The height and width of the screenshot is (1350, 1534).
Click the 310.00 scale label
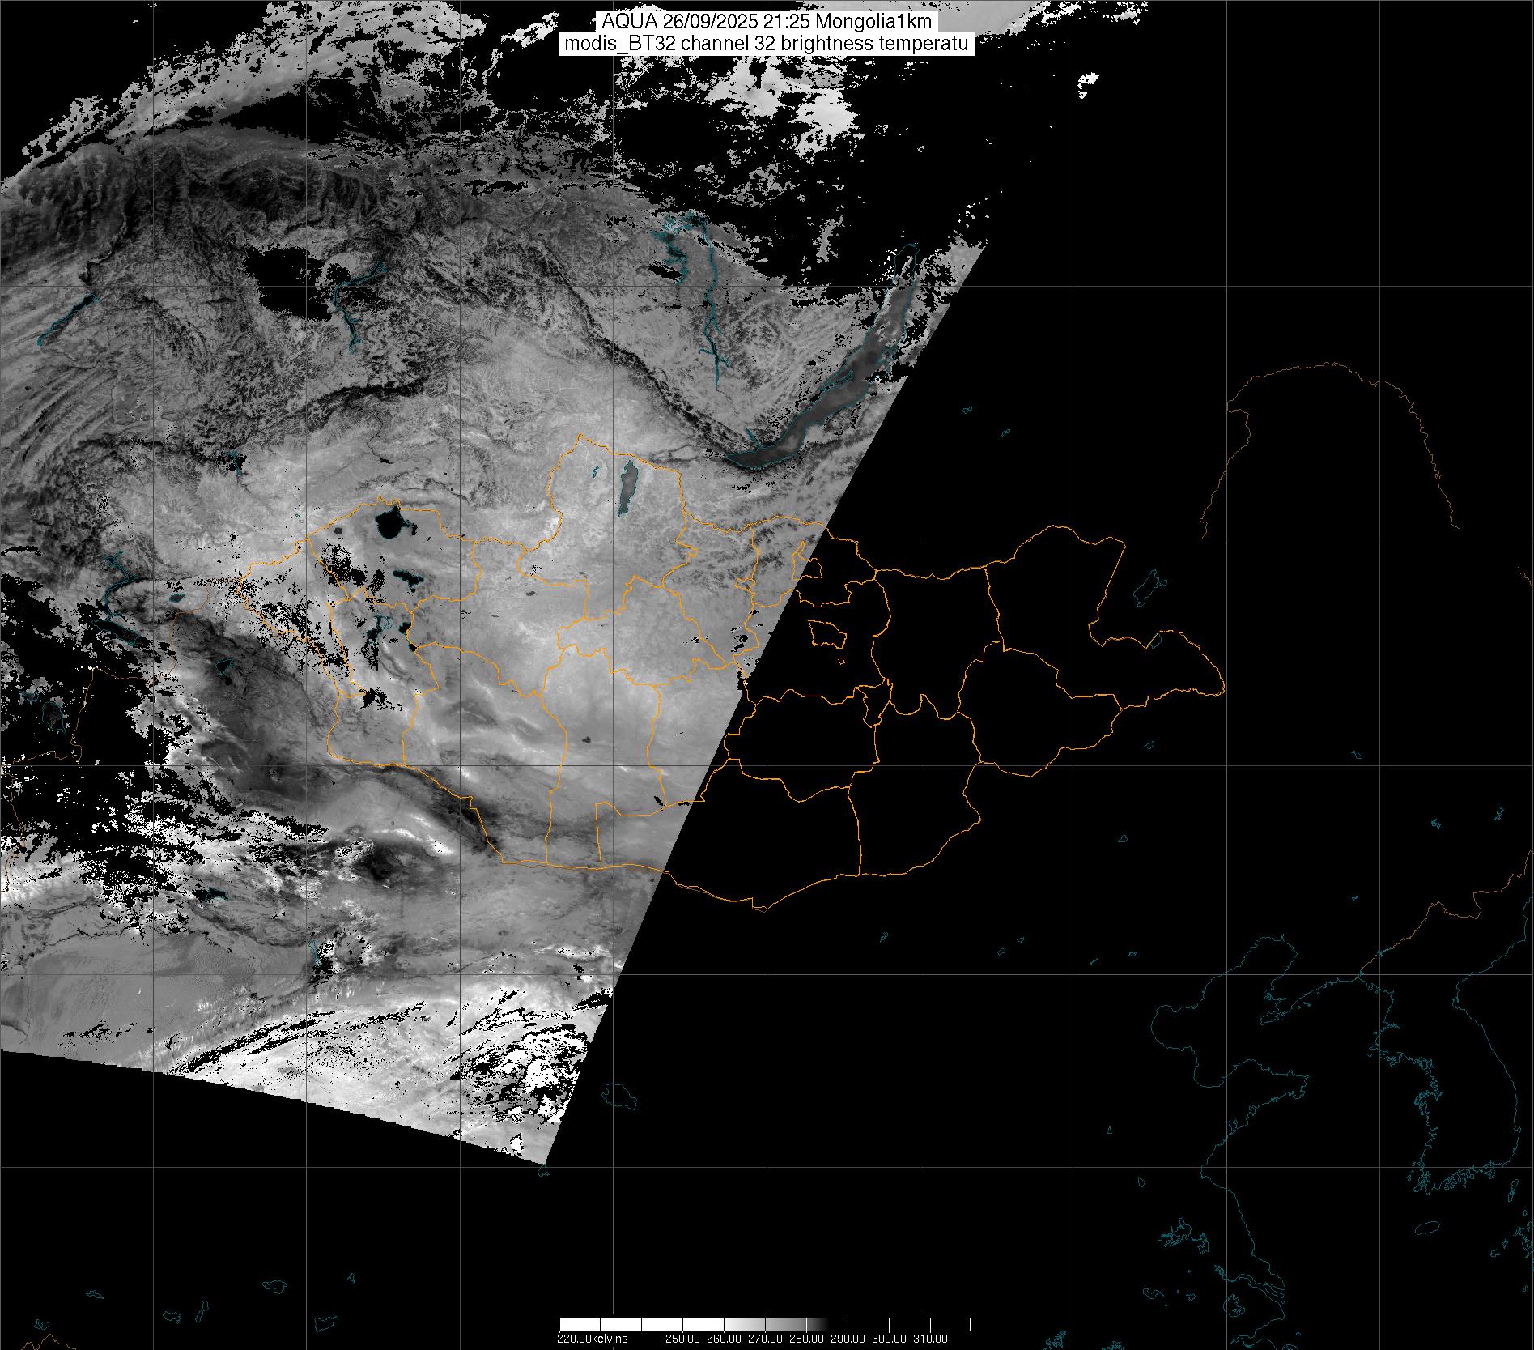pos(930,1339)
